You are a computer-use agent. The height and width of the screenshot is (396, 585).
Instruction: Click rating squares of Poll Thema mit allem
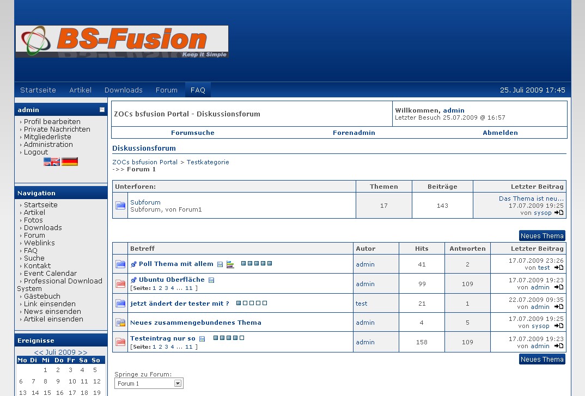point(257,264)
